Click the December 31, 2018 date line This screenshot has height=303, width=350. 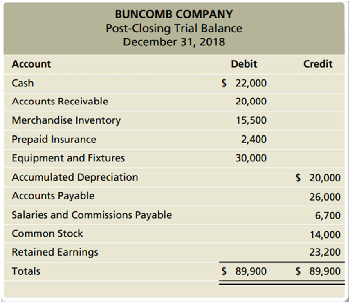pos(174,42)
